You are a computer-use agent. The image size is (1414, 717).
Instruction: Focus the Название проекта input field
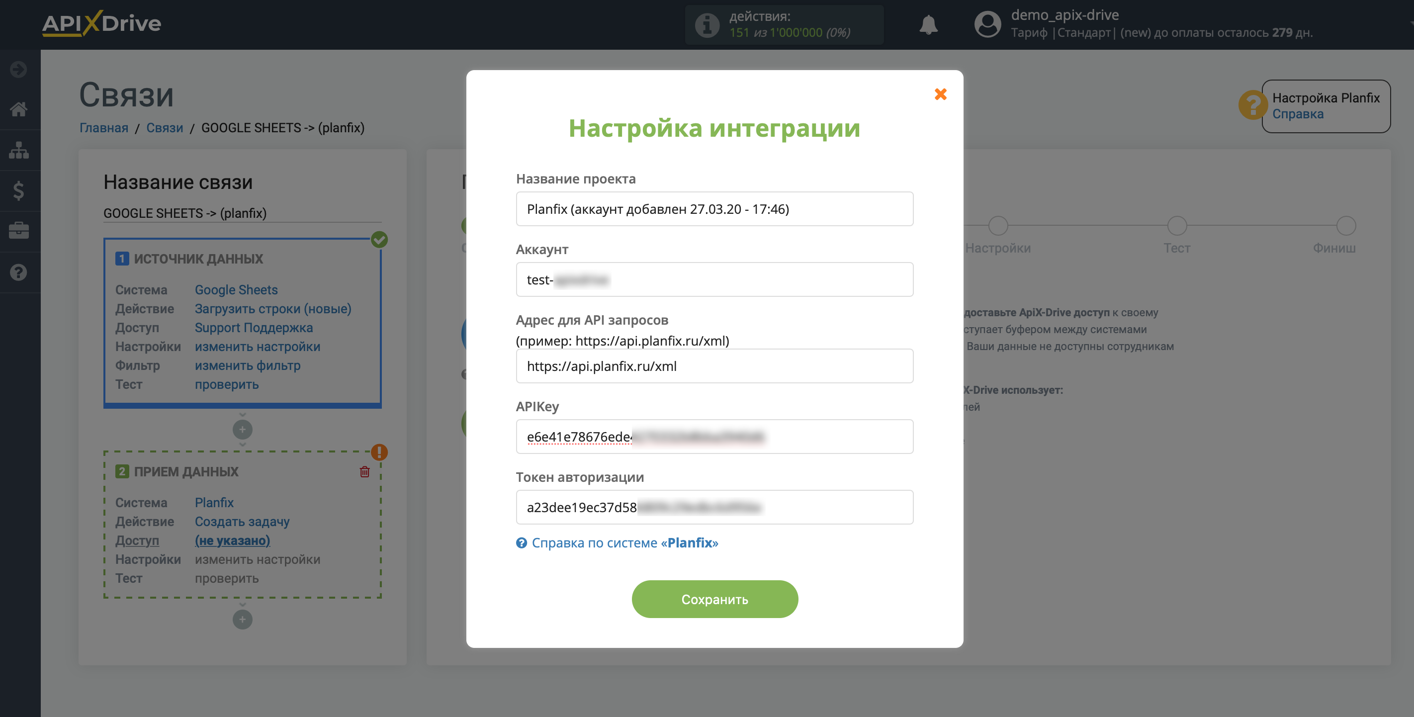tap(714, 209)
